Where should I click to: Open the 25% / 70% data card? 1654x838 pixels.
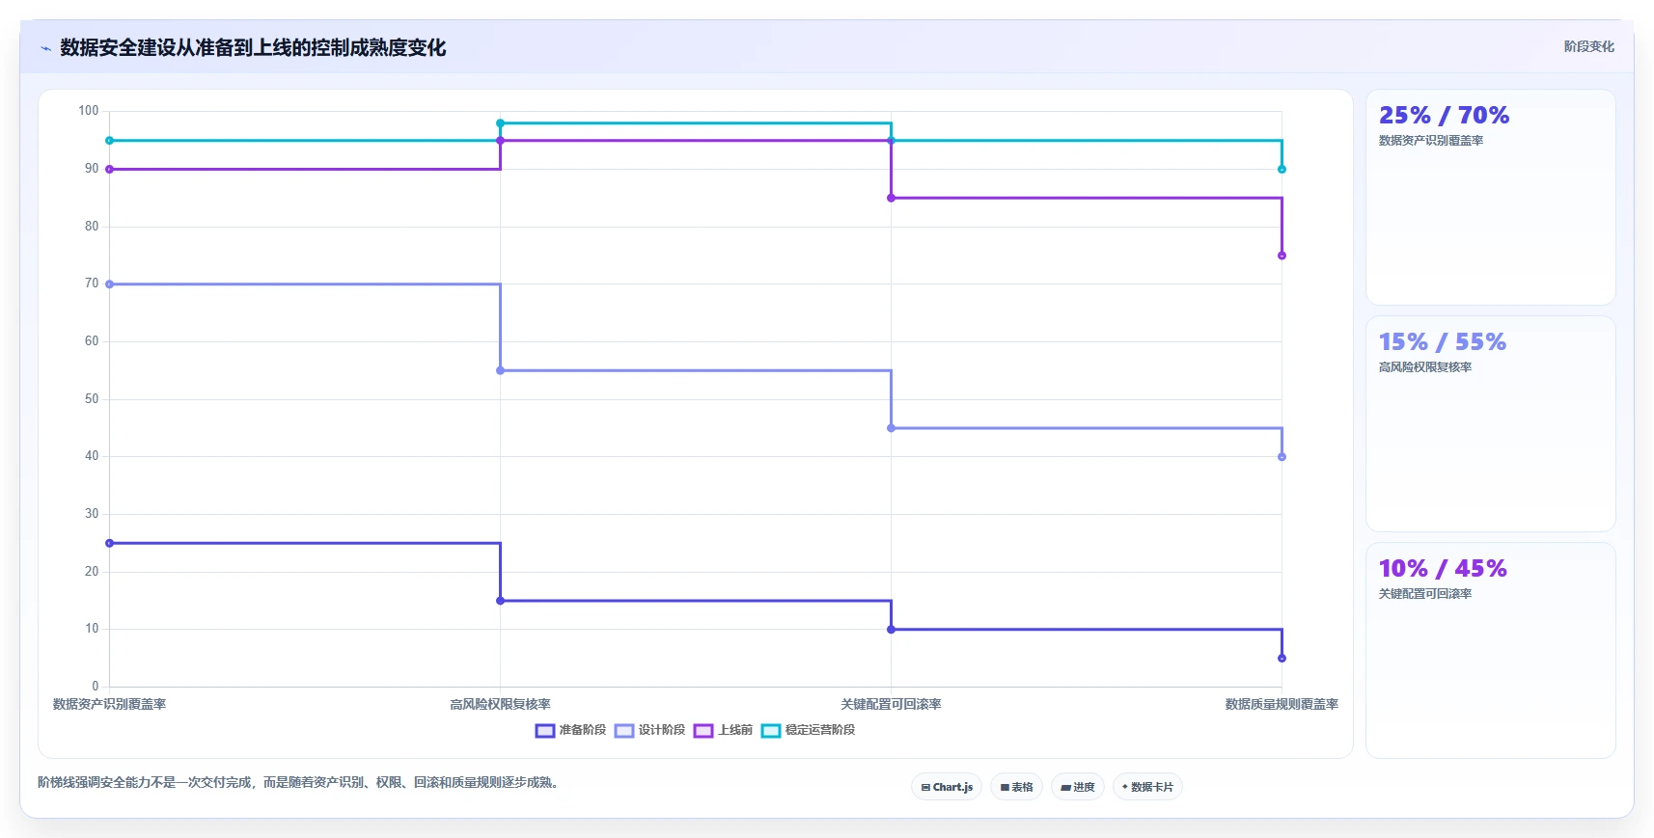[x=1490, y=198]
